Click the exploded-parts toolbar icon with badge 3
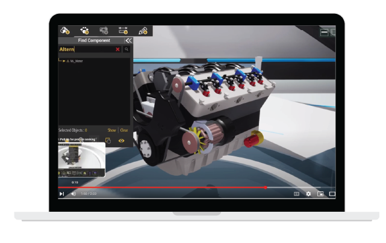This screenshot has width=386, height=243. 85,30
